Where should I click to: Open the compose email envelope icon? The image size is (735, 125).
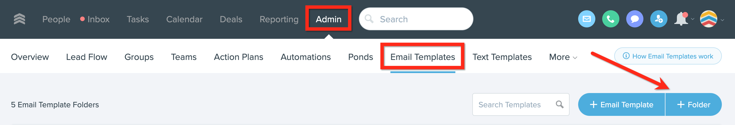(586, 19)
